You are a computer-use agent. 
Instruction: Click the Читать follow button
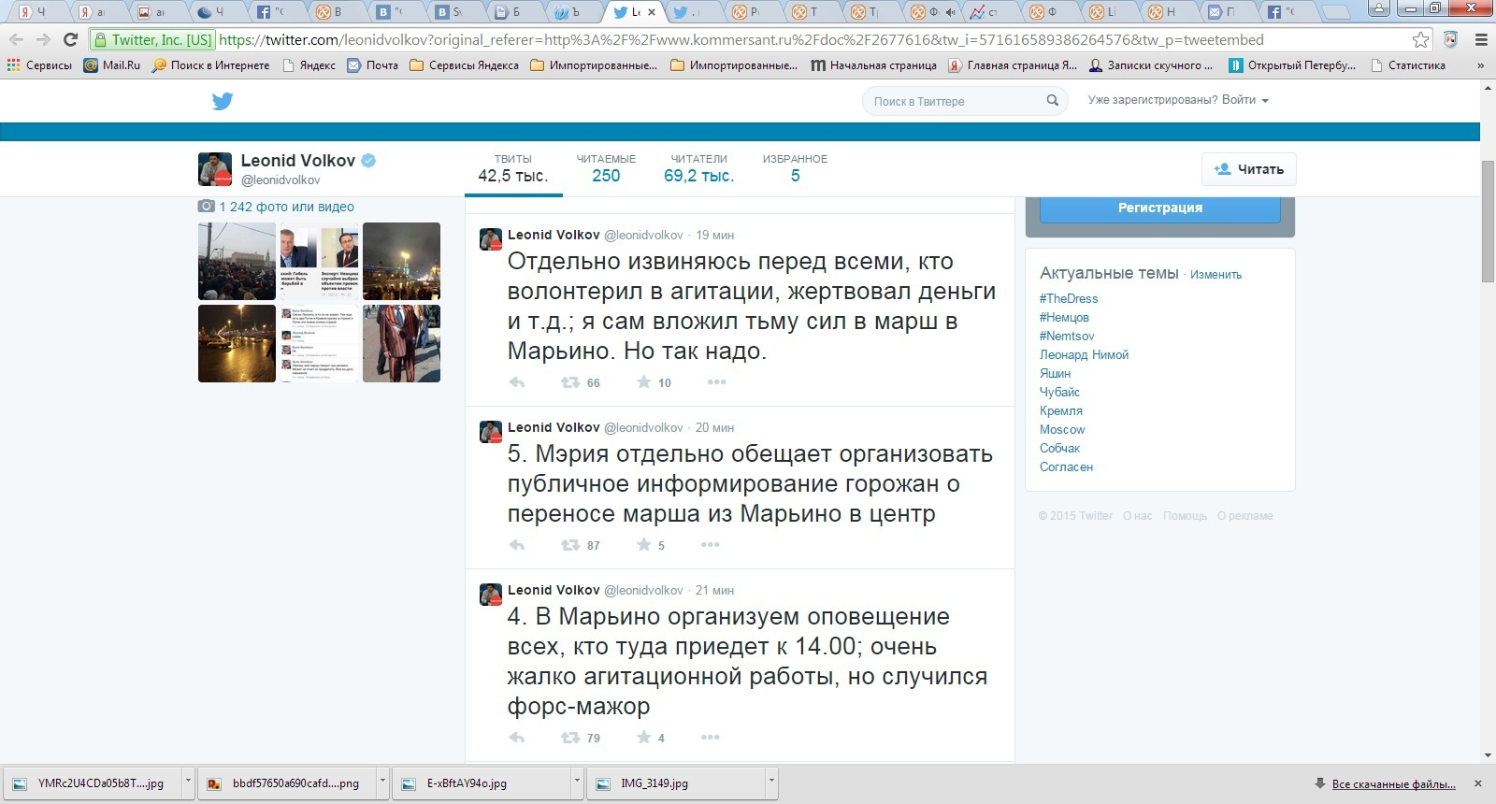1249,169
